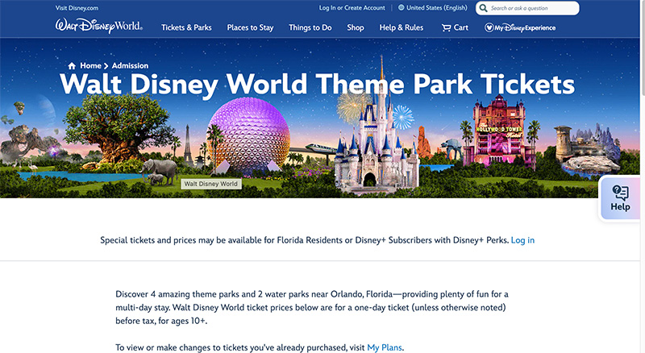Open the Places to Stay menu

pyautogui.click(x=250, y=27)
